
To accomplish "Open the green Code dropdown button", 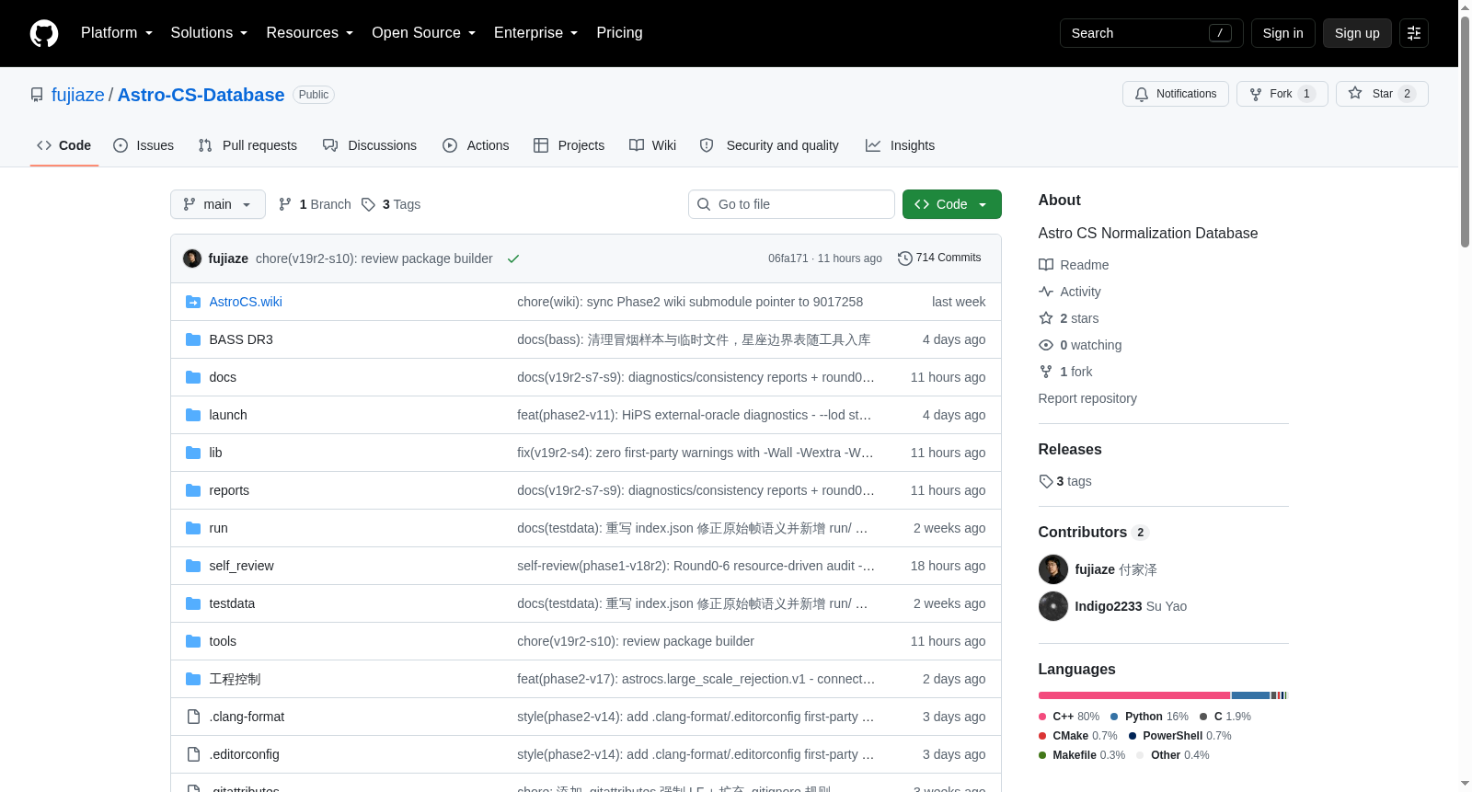I will tap(952, 204).
